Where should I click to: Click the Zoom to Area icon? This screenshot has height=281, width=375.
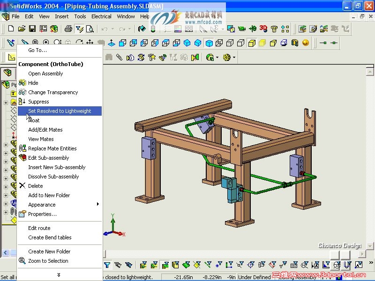coord(46,43)
